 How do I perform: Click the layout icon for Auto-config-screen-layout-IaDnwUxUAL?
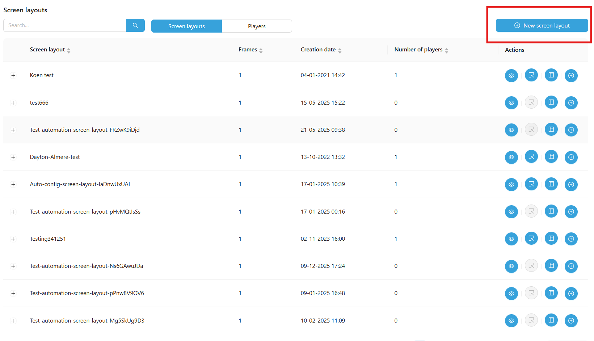[x=551, y=184]
